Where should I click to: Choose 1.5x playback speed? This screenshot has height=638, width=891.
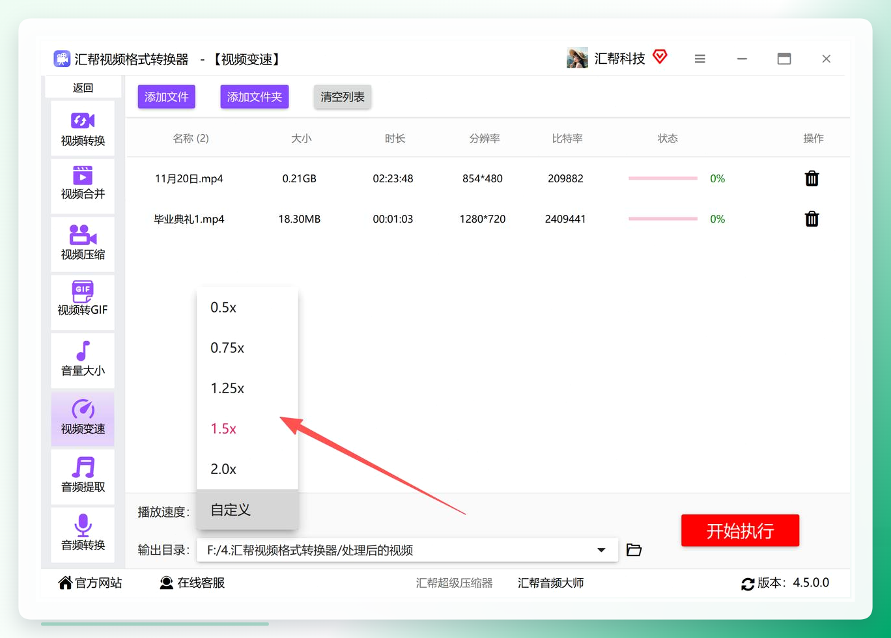(247, 428)
